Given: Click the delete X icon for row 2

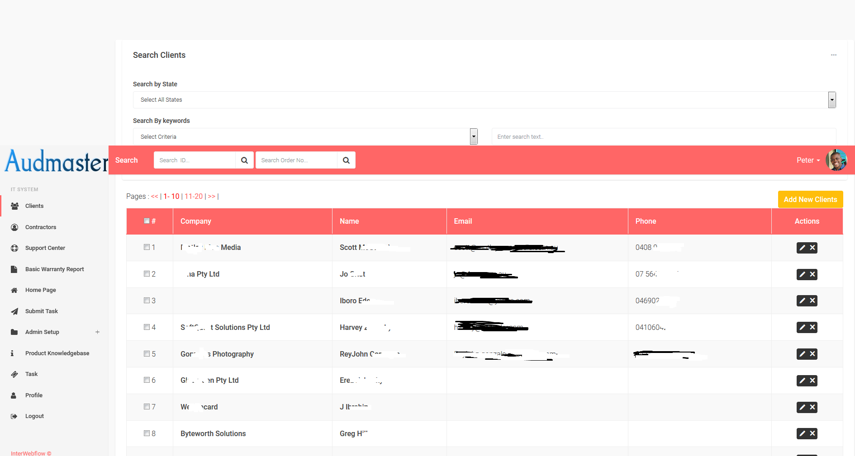Looking at the screenshot, I should click(x=812, y=274).
